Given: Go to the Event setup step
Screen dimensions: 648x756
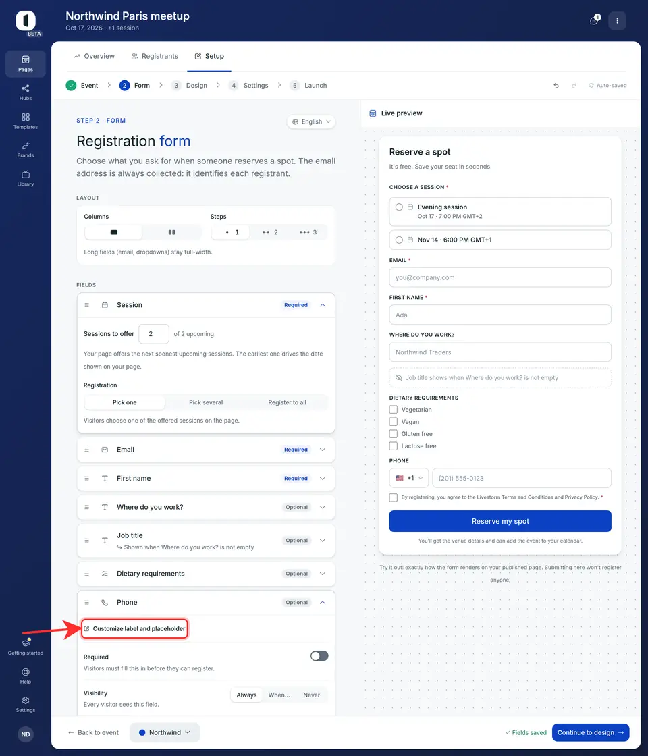Looking at the screenshot, I should click(x=82, y=85).
